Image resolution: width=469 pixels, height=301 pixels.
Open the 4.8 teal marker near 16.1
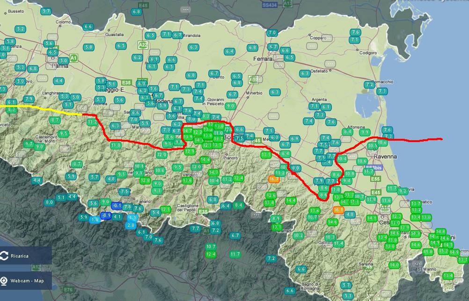pos(350,214)
